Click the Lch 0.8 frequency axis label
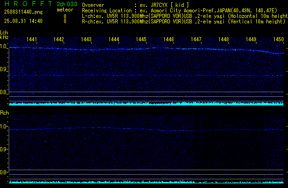This screenshot has height=188, width=288. [x=3, y=92]
